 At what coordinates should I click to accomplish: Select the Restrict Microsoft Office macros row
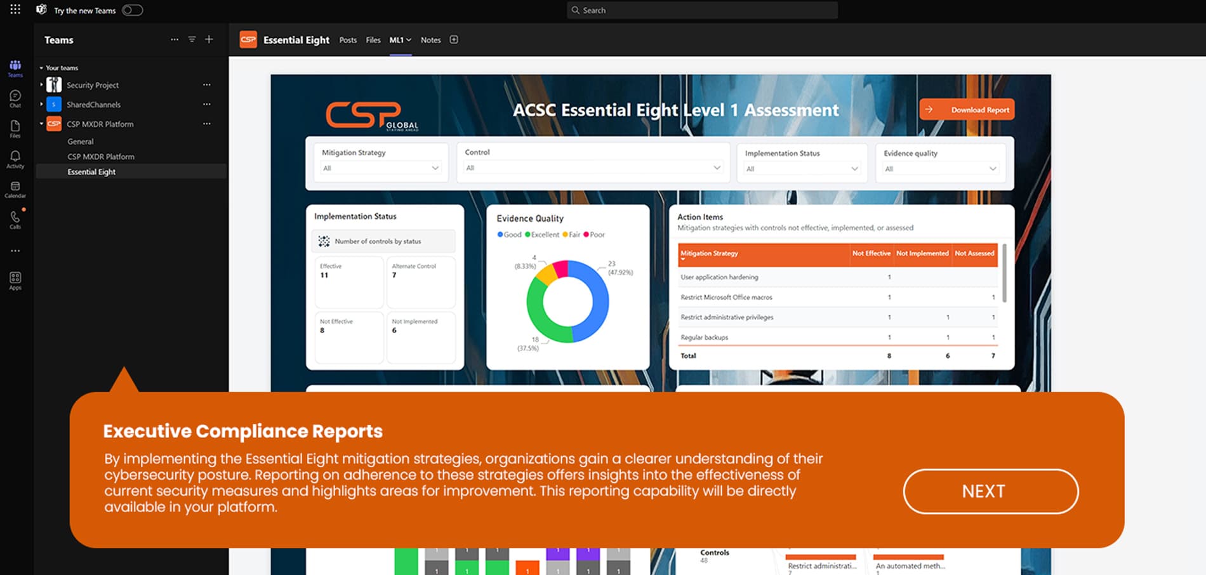(838, 297)
